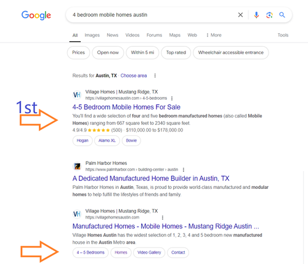Click into the search query text field
The height and width of the screenshot is (264, 308).
point(152,15)
